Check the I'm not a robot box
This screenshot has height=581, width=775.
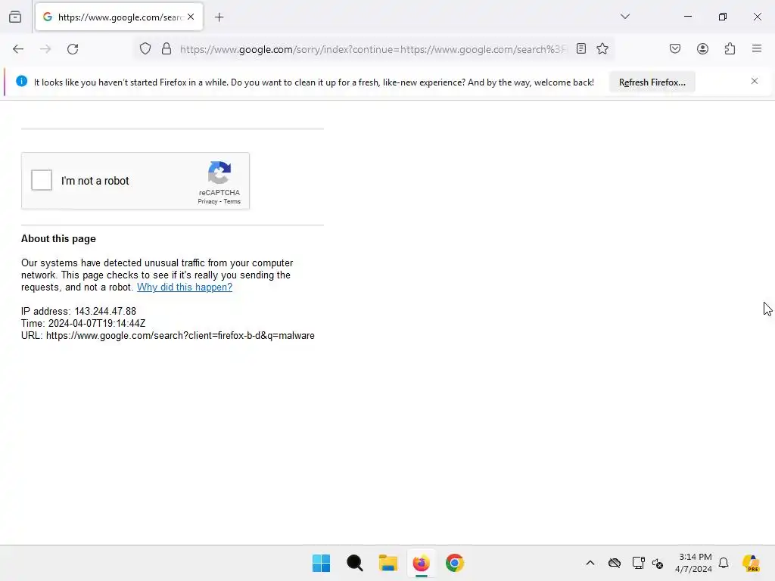[42, 180]
